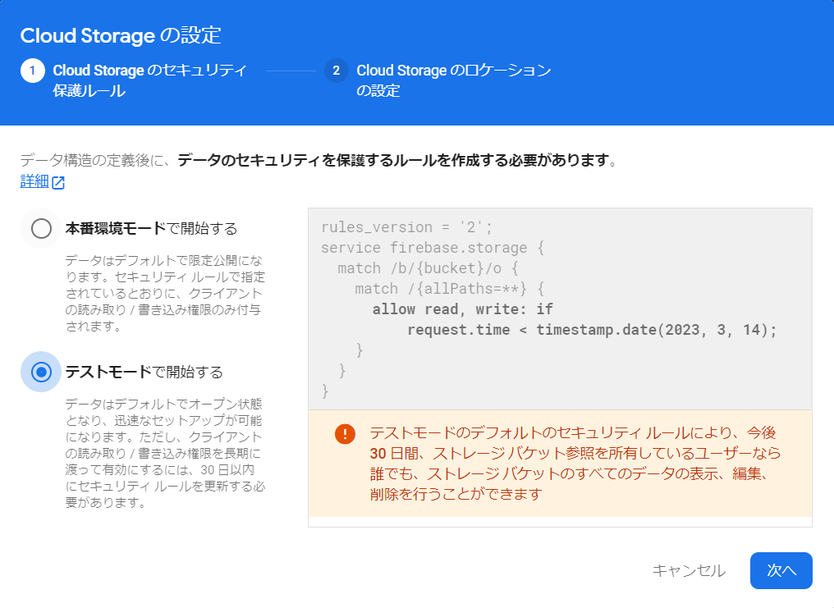Open the 詳細 link
This screenshot has width=834, height=608.
(34, 181)
